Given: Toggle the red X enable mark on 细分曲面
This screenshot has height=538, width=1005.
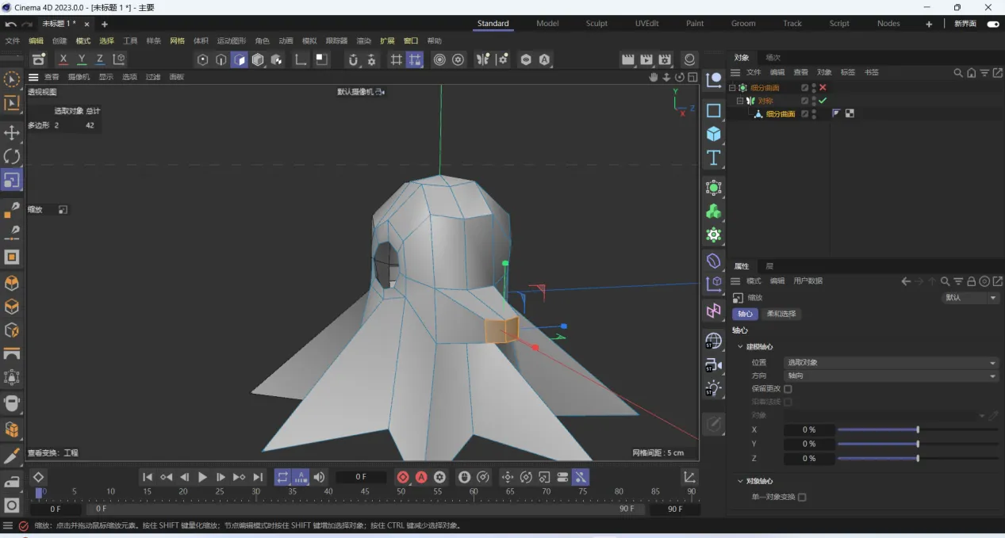Looking at the screenshot, I should 823,88.
